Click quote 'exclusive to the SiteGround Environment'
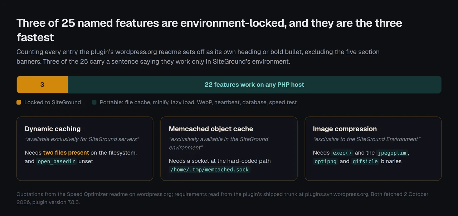 367,139
